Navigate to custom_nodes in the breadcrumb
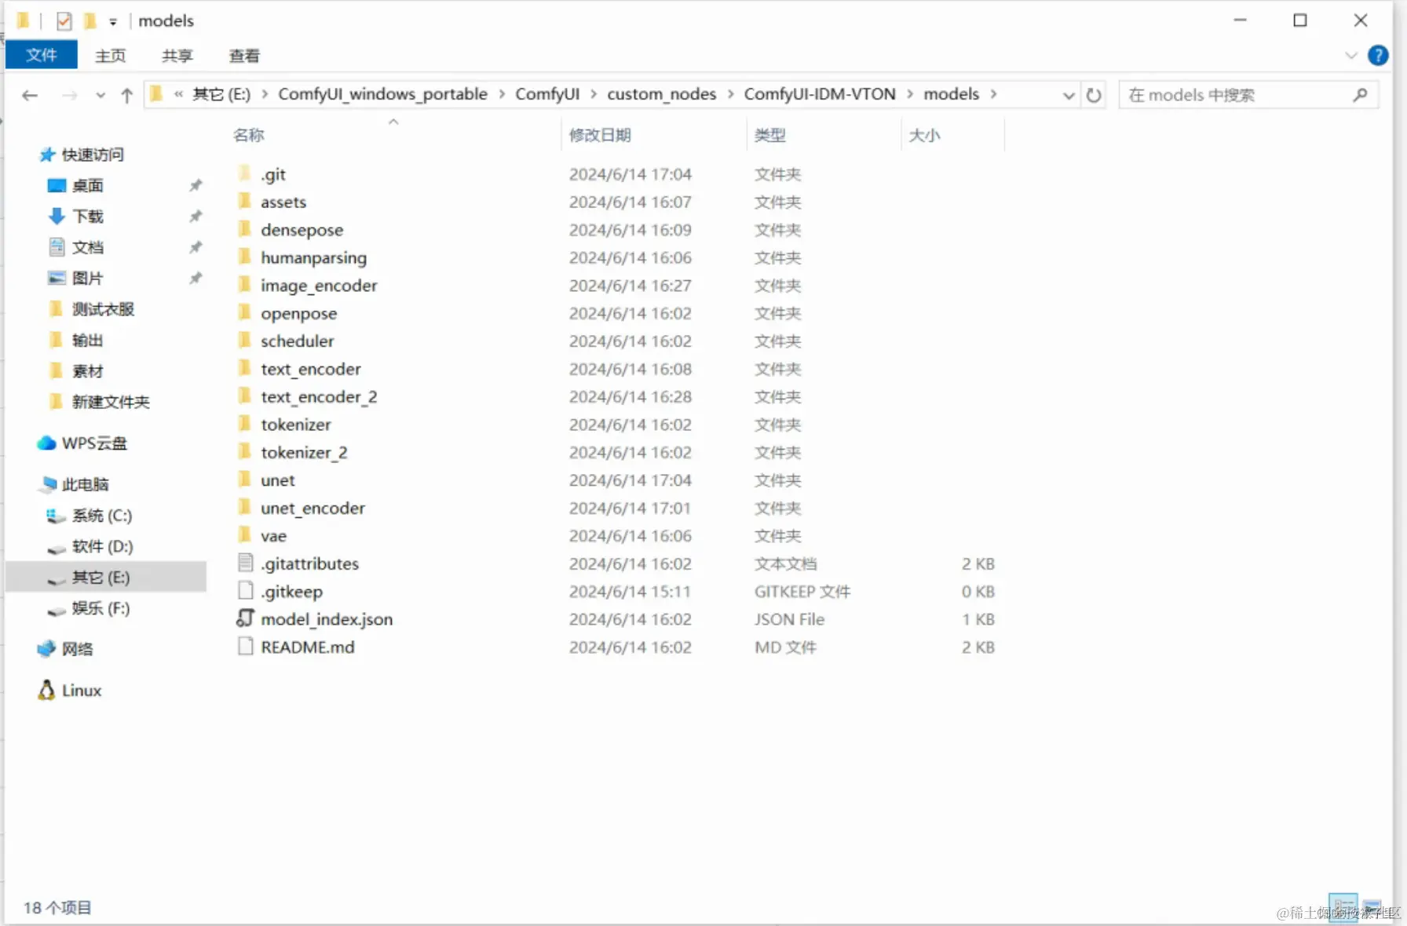The image size is (1407, 926). point(662,94)
